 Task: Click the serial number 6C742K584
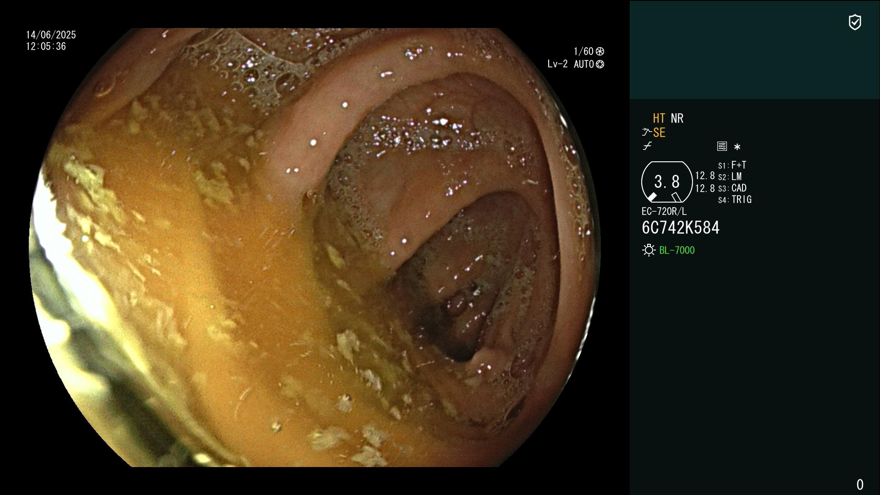point(681,228)
